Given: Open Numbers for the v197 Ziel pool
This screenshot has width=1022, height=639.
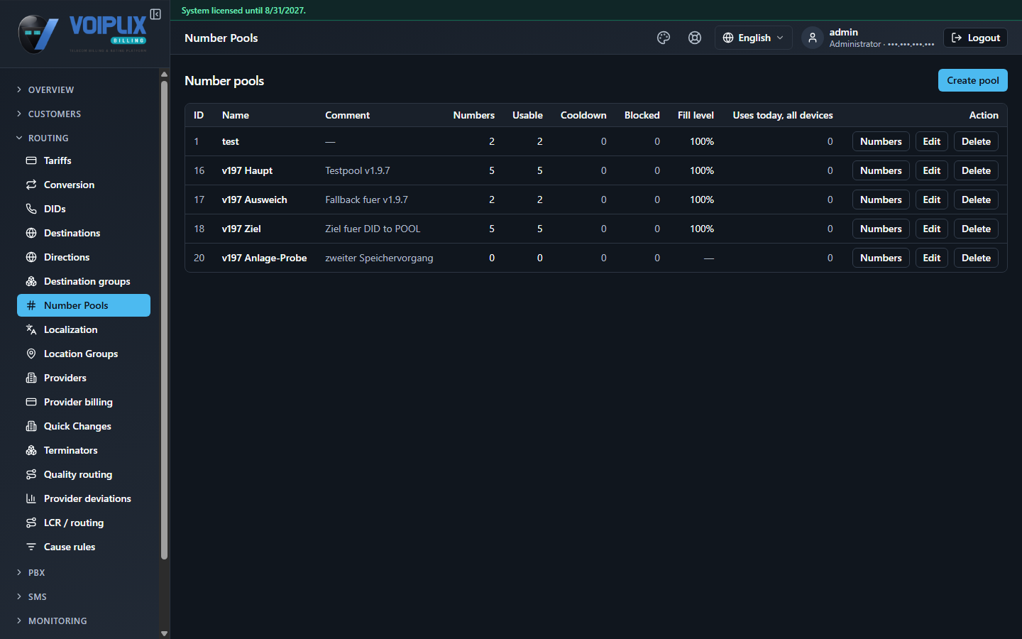Looking at the screenshot, I should [881, 229].
